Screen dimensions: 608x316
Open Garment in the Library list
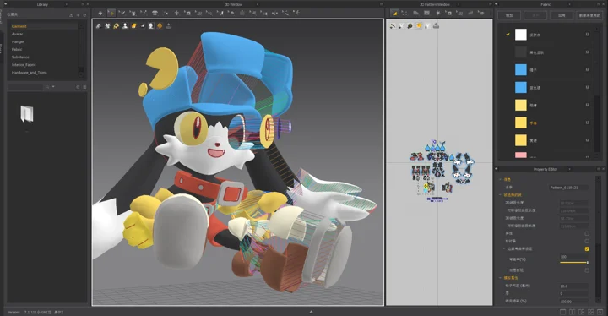tap(19, 26)
